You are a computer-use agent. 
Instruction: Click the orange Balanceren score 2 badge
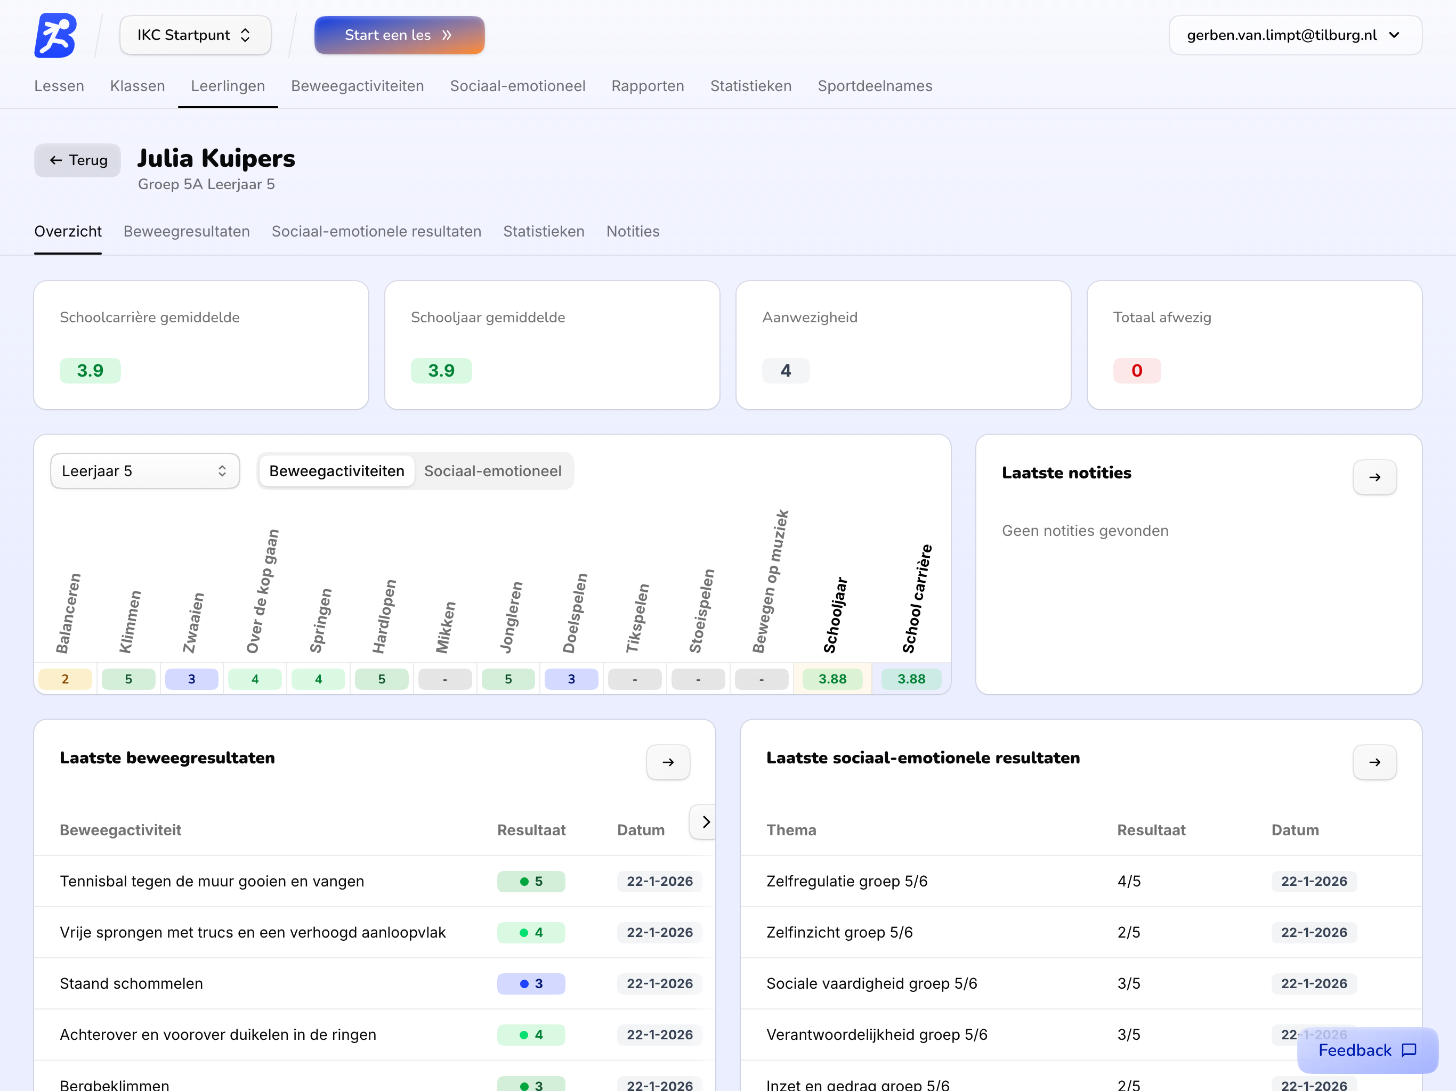[x=65, y=679]
